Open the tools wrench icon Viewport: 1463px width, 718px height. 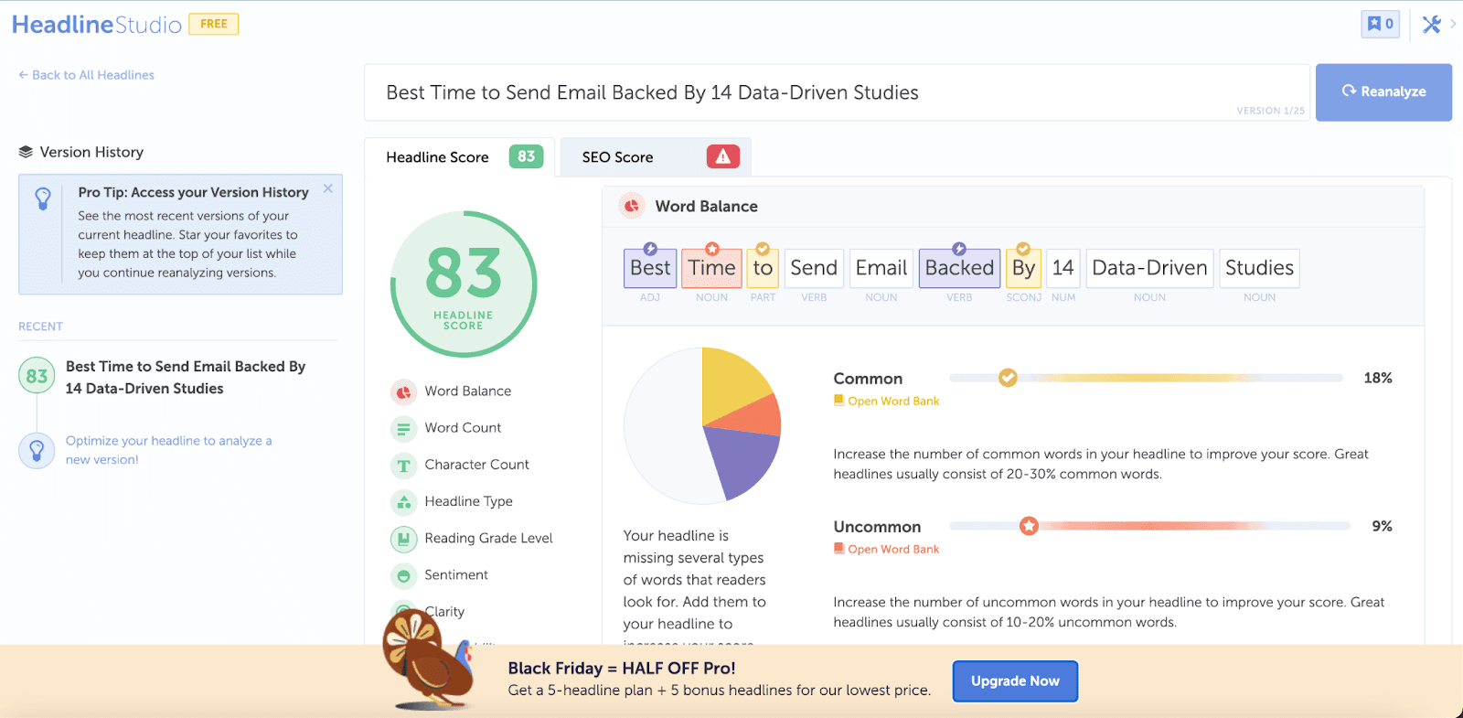(x=1431, y=25)
